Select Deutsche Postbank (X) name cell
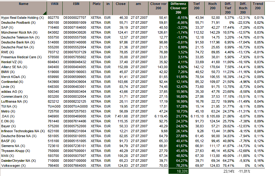The image size is (275, 176). [18, 23]
